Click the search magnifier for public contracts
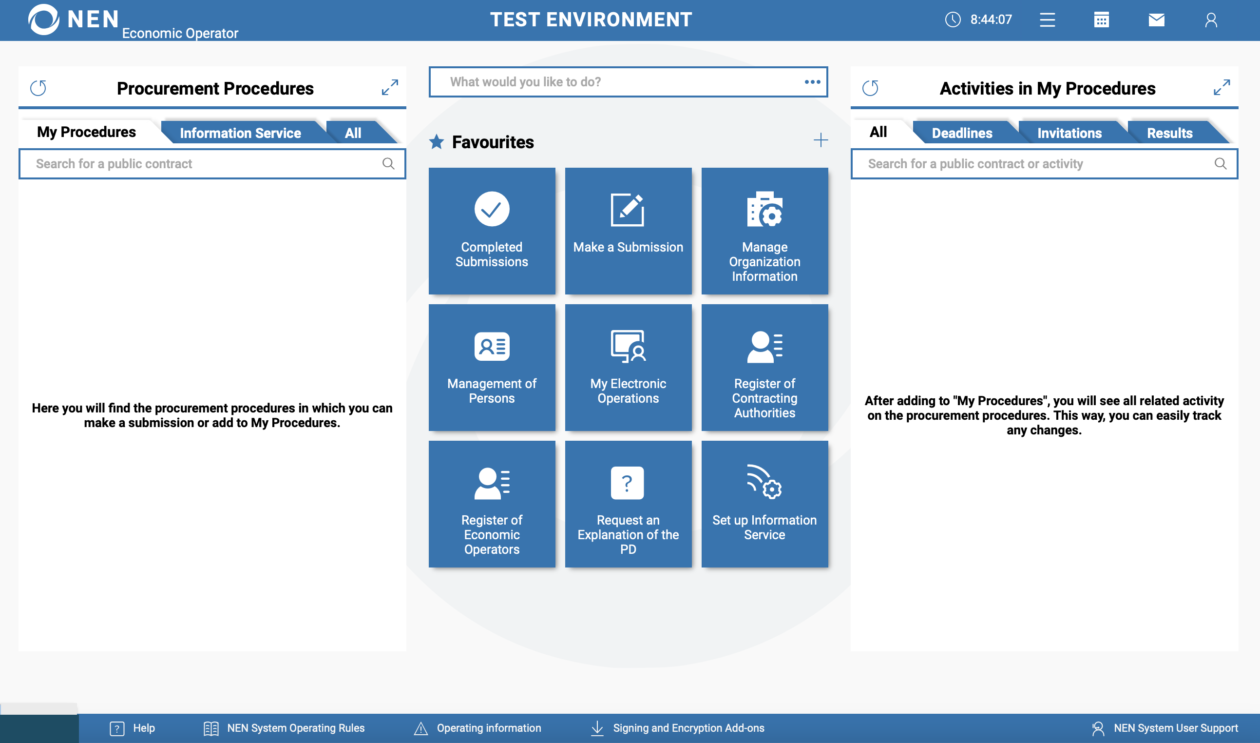Screen dimensions: 1260x743 click(388, 164)
